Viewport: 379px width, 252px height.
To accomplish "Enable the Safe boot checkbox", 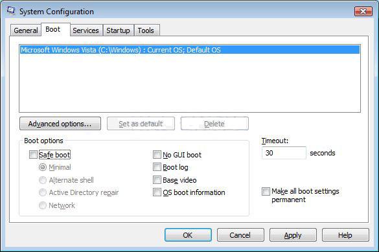I will (33, 155).
